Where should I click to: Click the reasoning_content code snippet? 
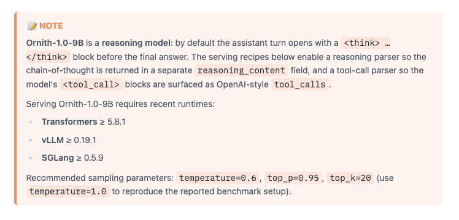(x=242, y=70)
